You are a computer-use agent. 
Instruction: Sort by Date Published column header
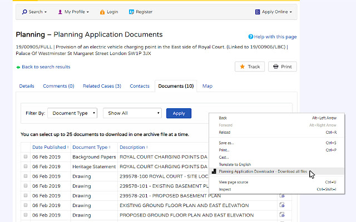coord(50,148)
